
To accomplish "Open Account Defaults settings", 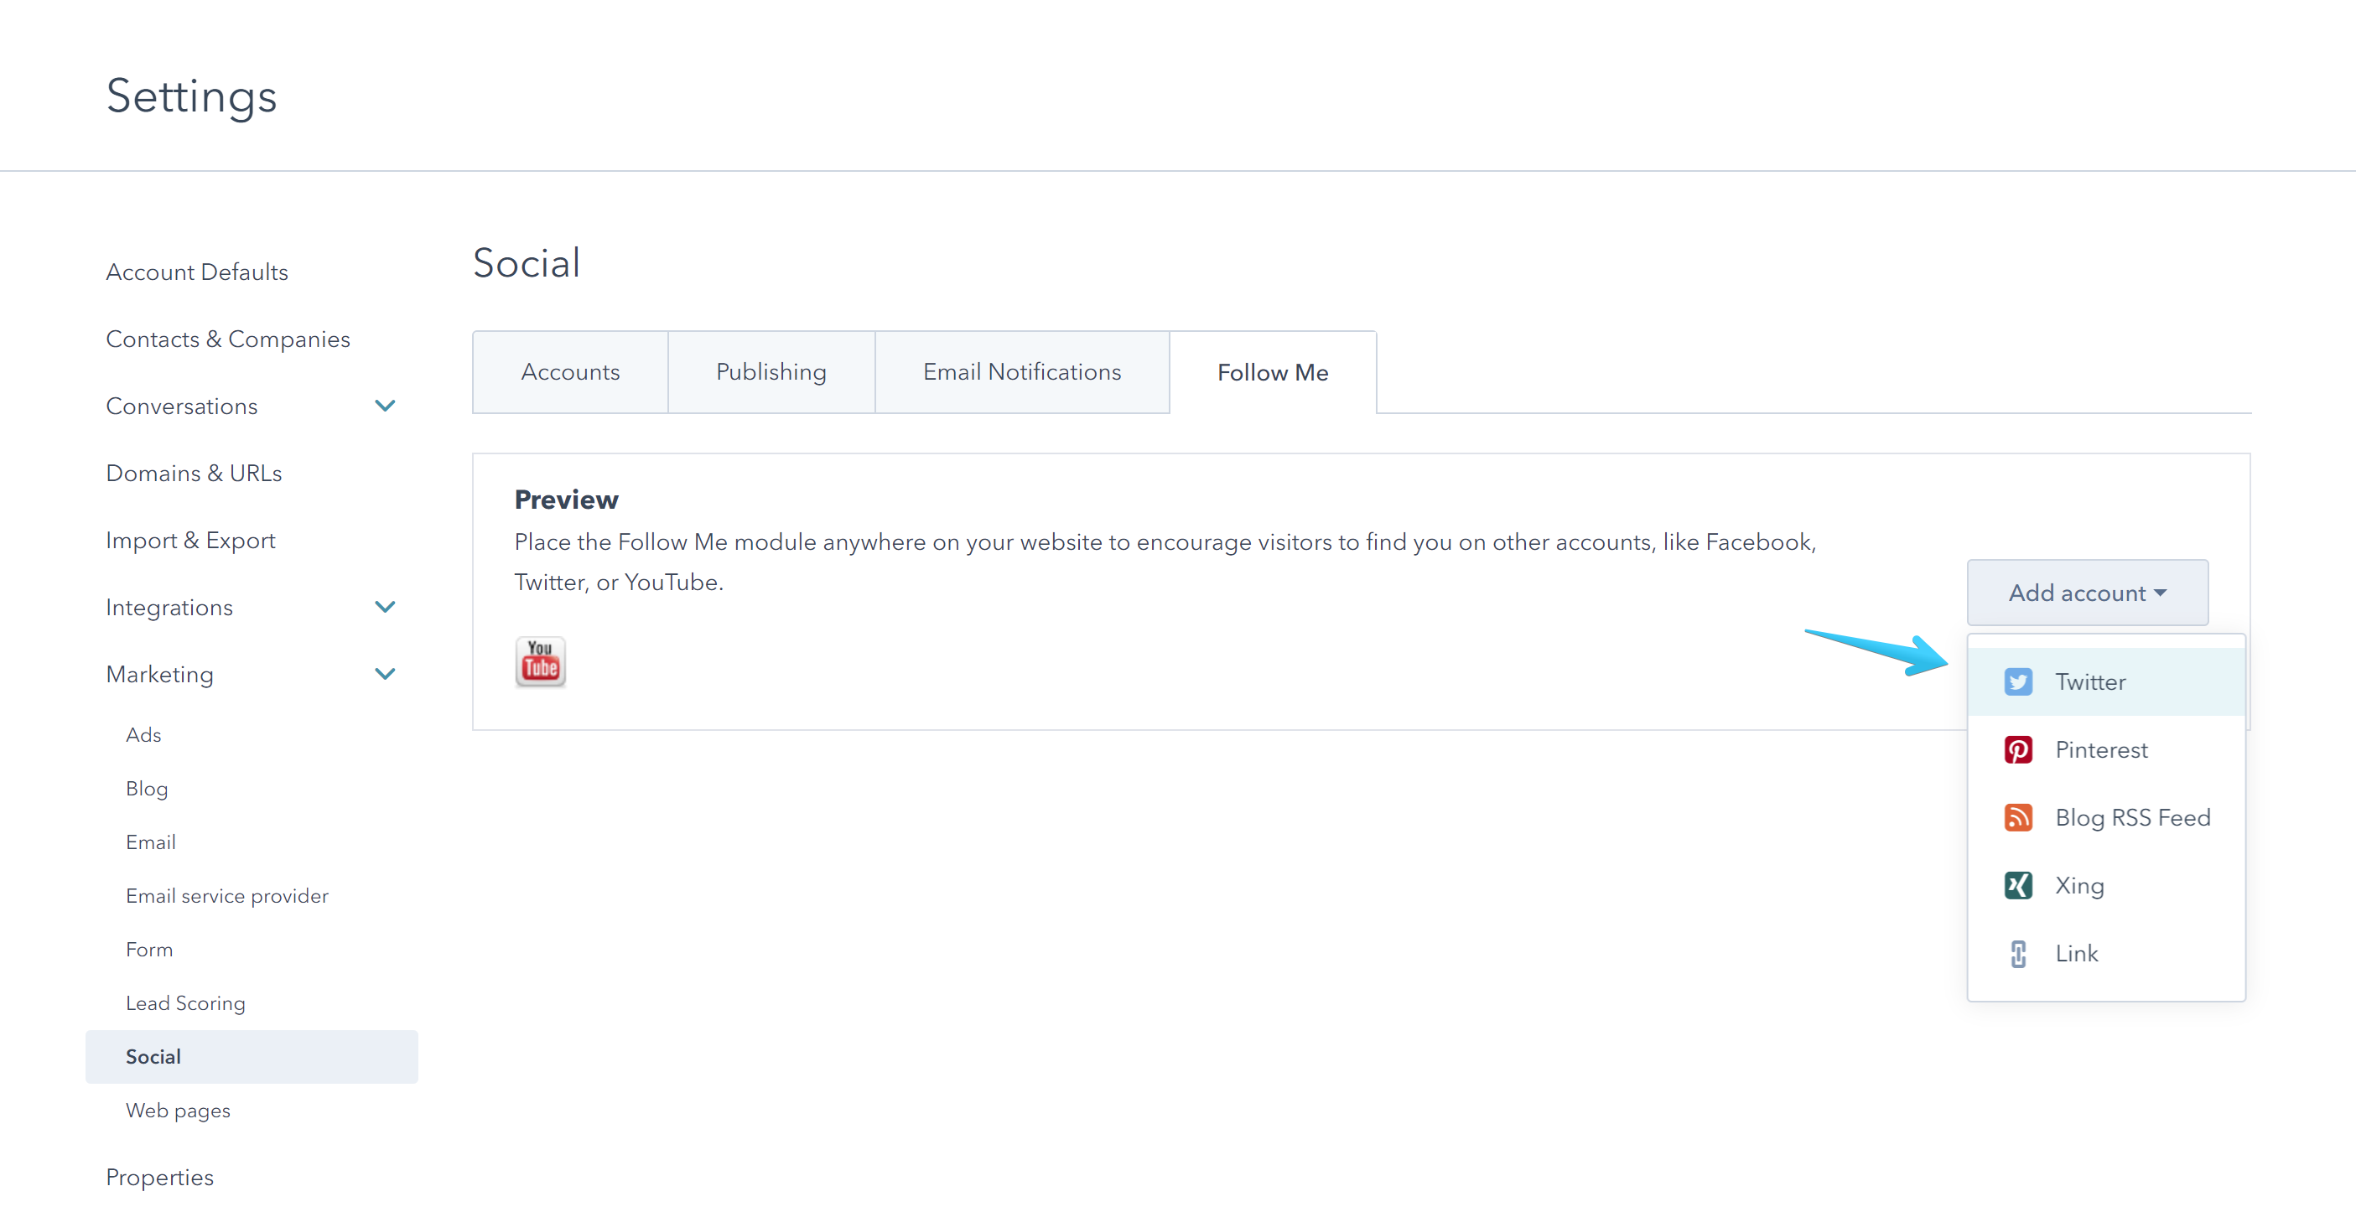I will tap(197, 272).
